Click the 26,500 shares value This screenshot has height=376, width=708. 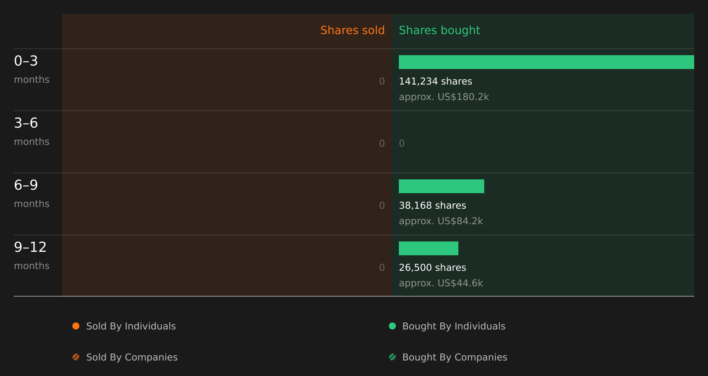[432, 268]
